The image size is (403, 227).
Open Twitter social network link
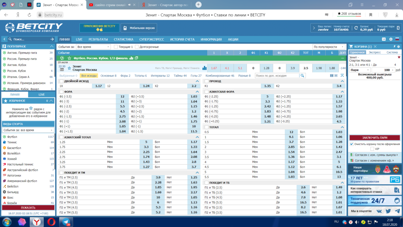click(x=388, y=211)
